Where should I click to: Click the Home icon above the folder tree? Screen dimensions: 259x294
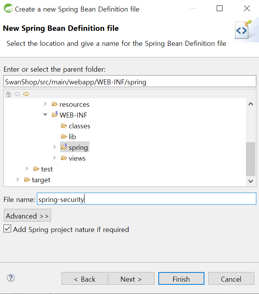8,94
